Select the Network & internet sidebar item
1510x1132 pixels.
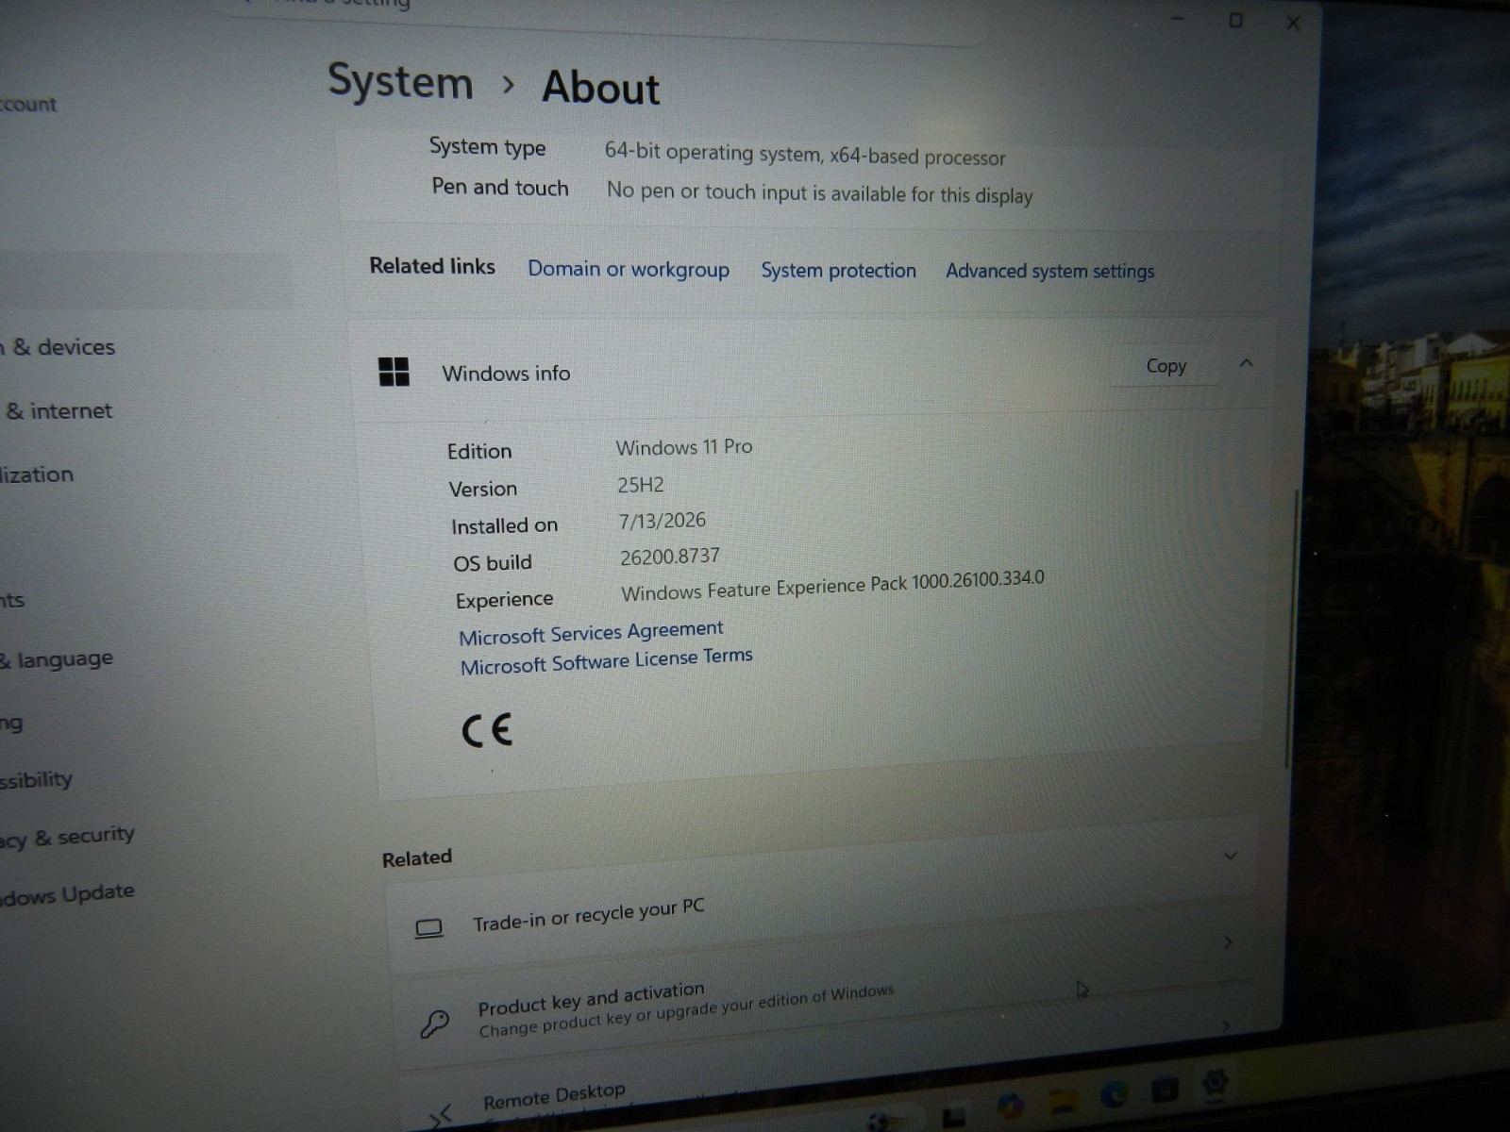58,411
